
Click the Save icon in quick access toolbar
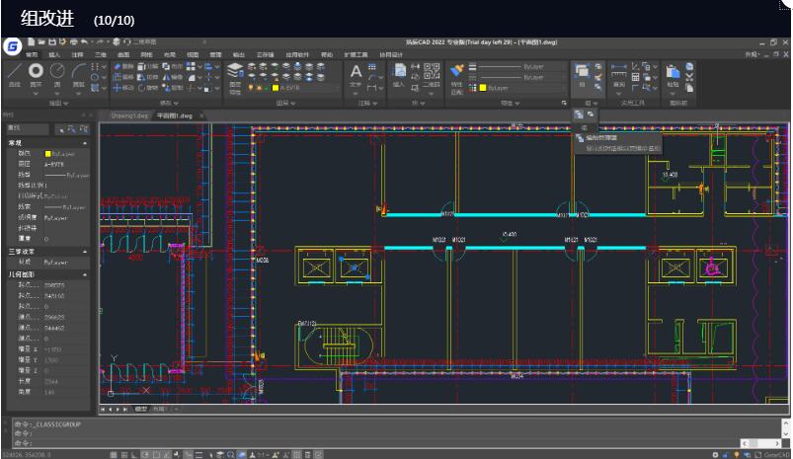(x=51, y=42)
